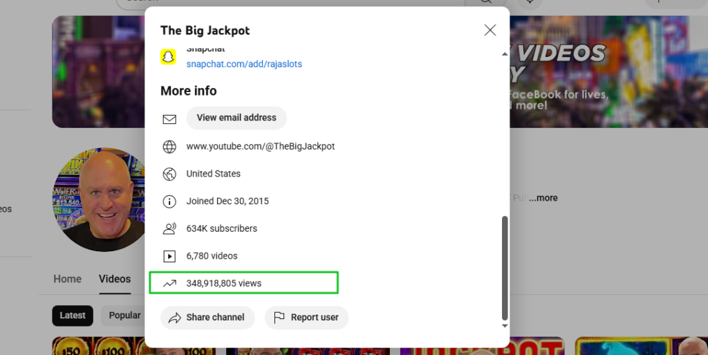708x355 pixels.
Task: Close The Big Jackpot about dialog
Action: (490, 30)
